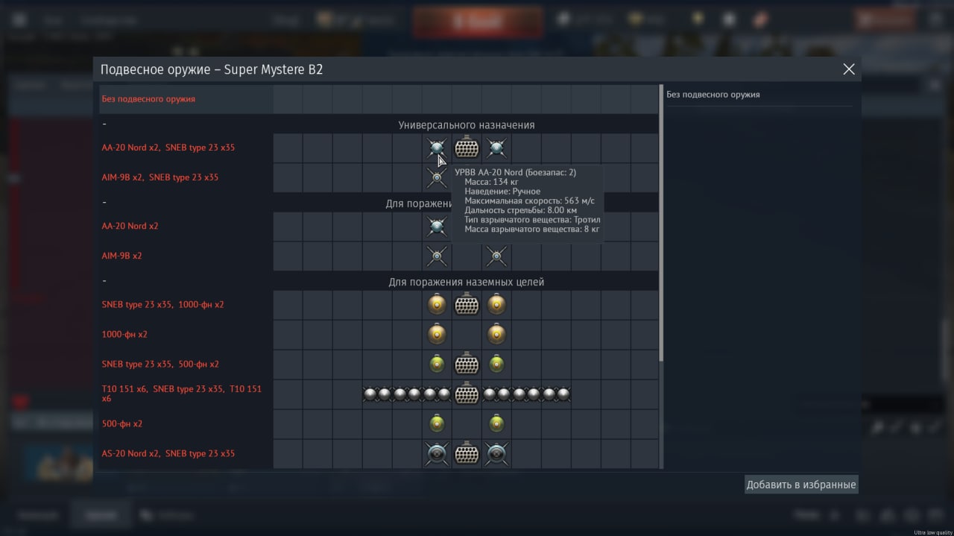Select the Без подвесного оружия preset

coord(148,99)
